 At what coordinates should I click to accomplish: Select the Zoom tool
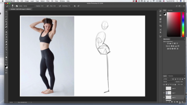(6, 60)
